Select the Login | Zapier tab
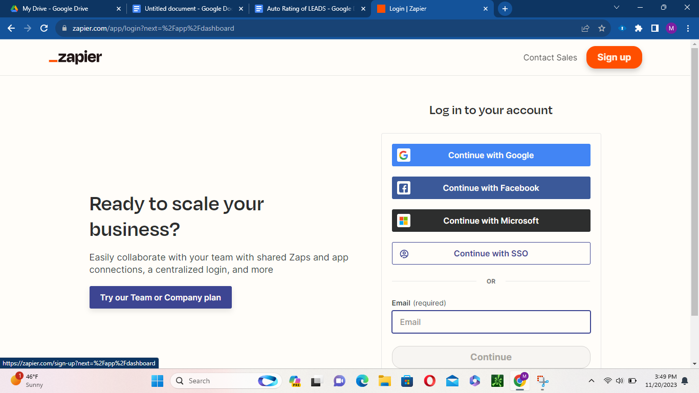This screenshot has height=393, width=699. (432, 9)
